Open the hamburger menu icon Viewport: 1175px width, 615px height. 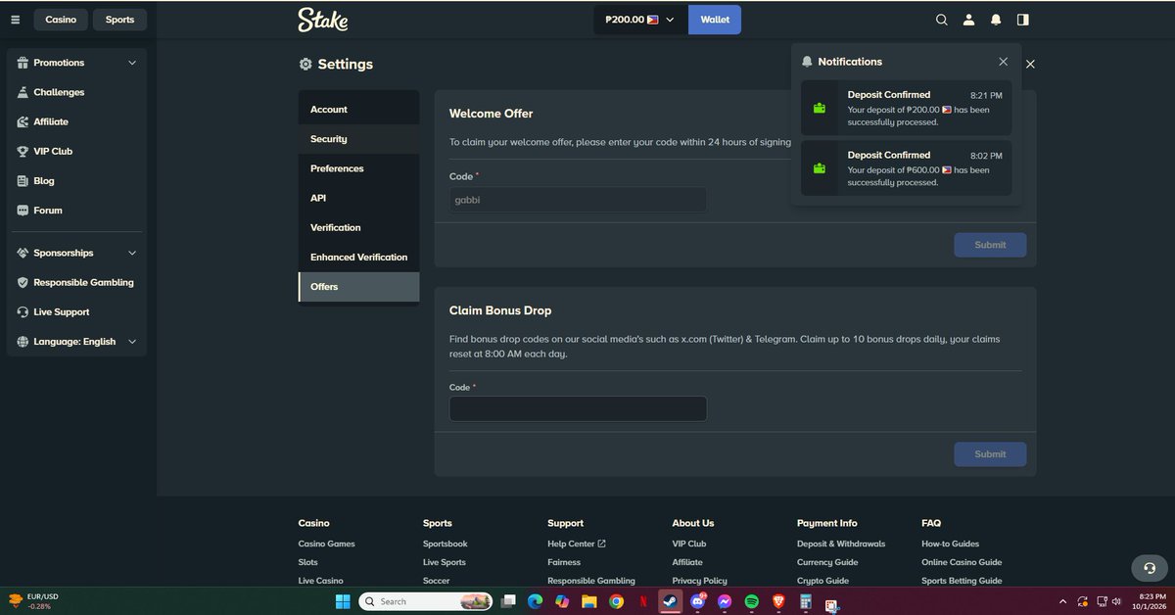click(15, 20)
